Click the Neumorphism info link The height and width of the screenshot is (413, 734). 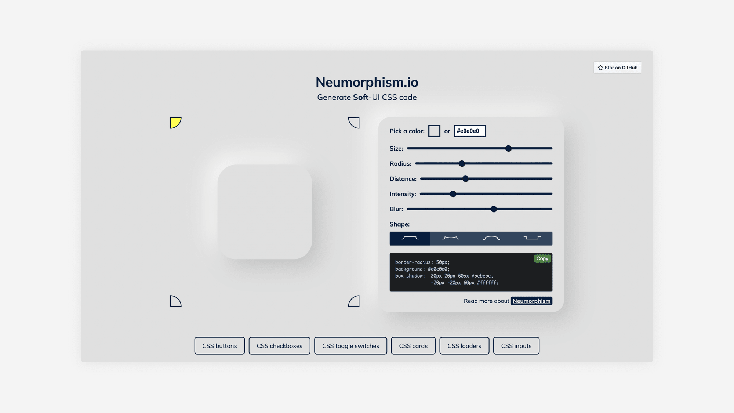coord(531,301)
